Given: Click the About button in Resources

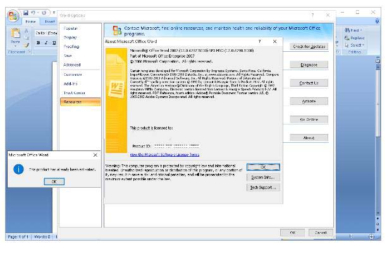Looking at the screenshot, I should pos(309,138).
